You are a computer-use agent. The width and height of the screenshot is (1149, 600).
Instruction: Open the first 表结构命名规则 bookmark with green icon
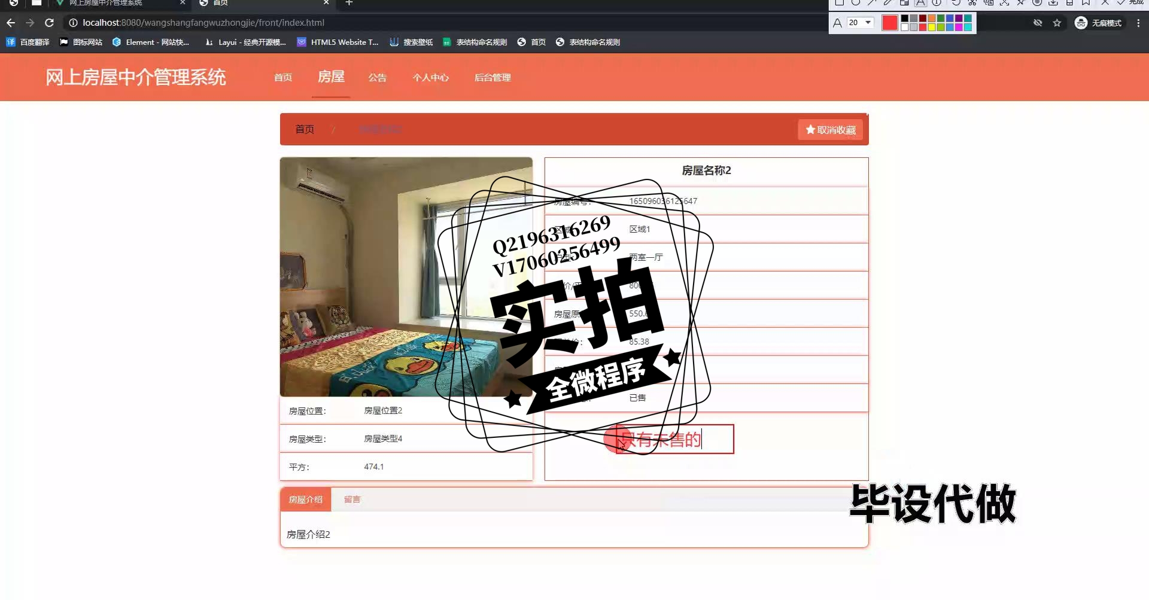(x=475, y=42)
